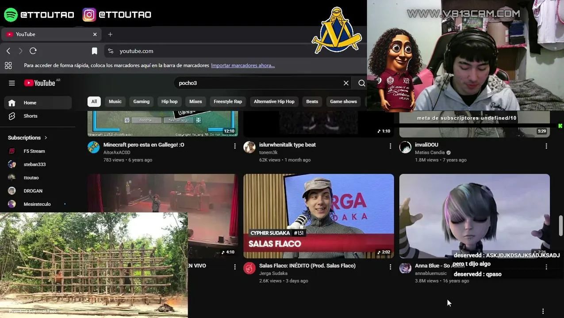
Task: Go back with the browser back arrow
Action: click(8, 51)
